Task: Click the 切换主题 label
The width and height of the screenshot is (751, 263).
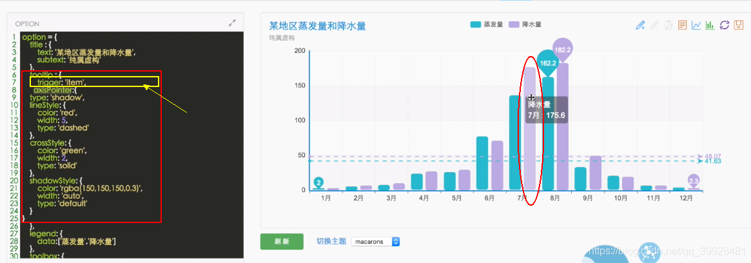Action: [x=331, y=242]
